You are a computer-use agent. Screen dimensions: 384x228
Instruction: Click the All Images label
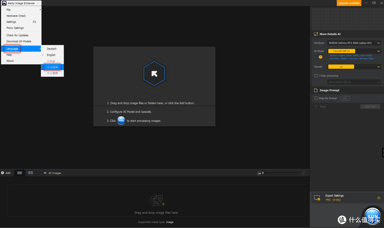point(55,173)
